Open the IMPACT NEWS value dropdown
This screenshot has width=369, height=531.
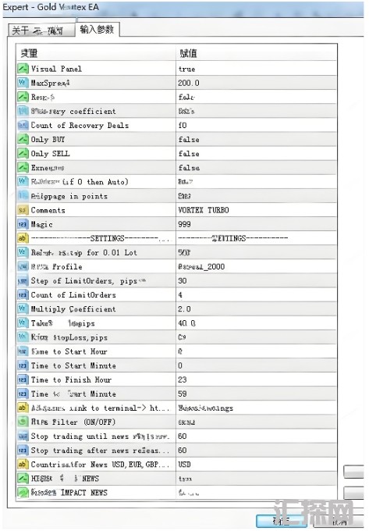(x=256, y=493)
